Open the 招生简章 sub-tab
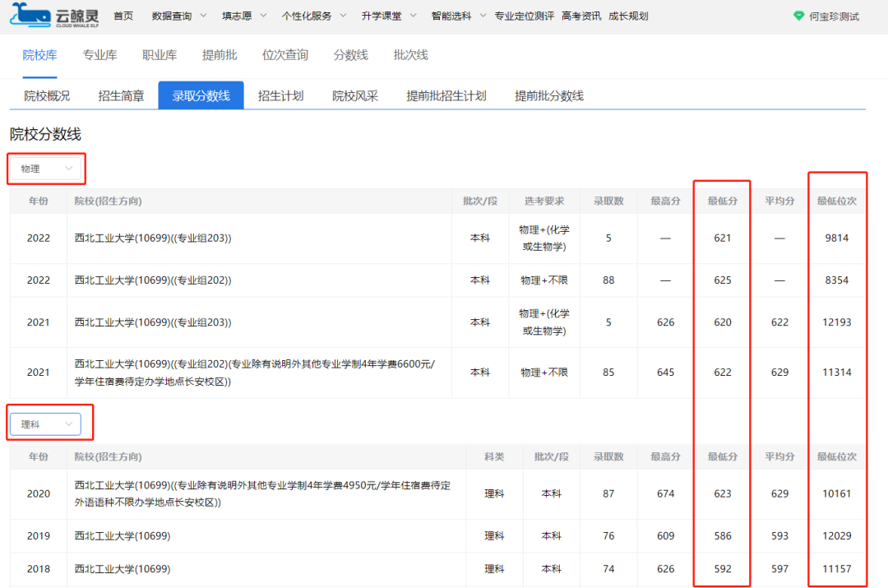 [121, 95]
